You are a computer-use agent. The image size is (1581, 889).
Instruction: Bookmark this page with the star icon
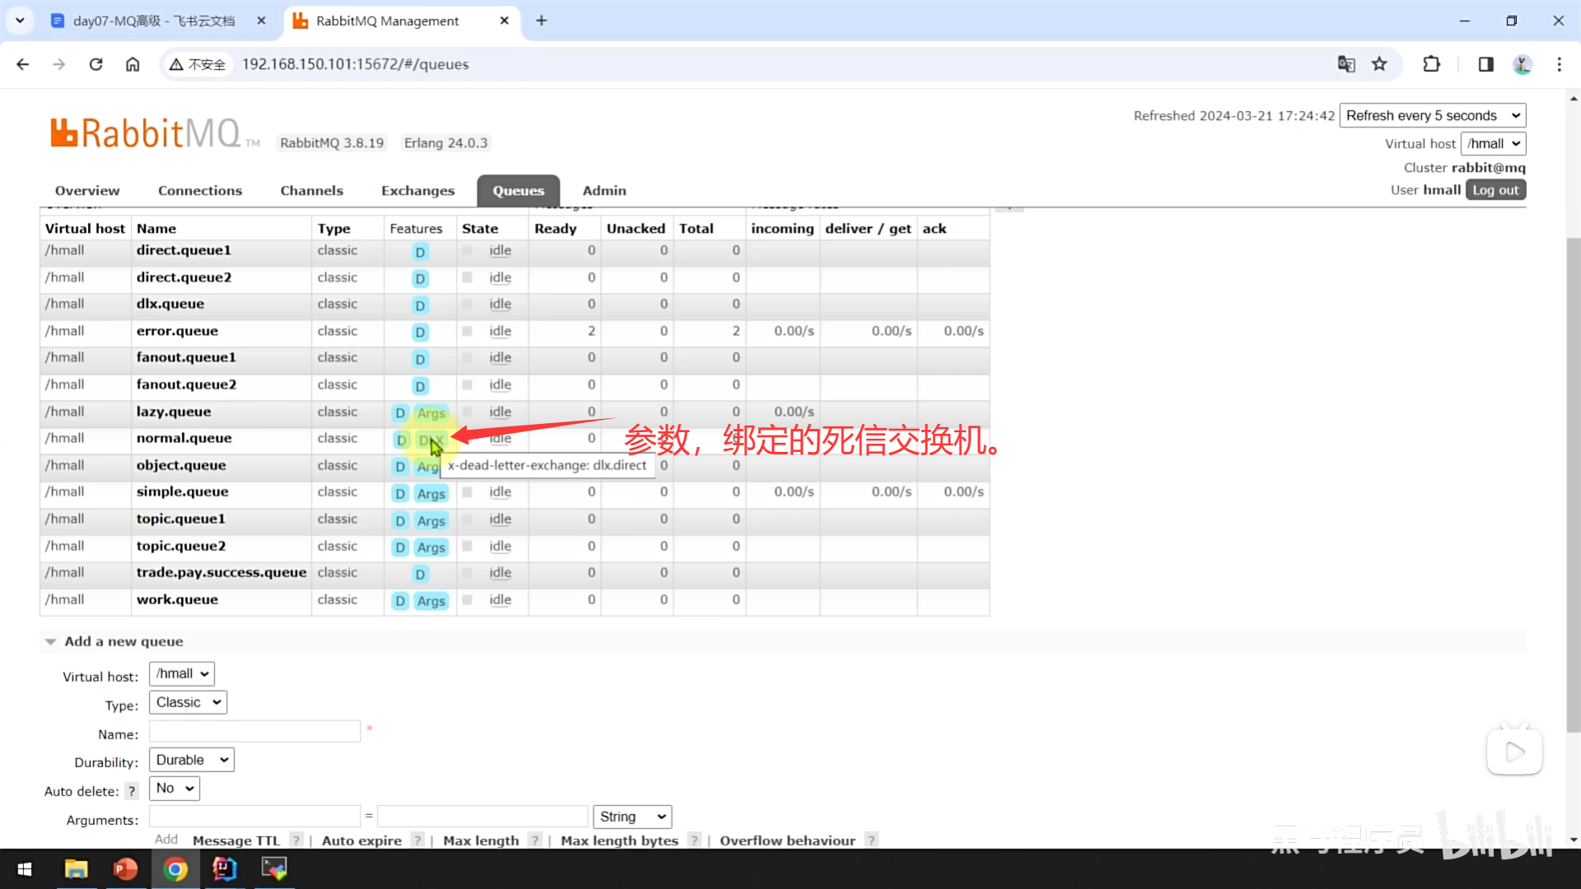click(1379, 64)
